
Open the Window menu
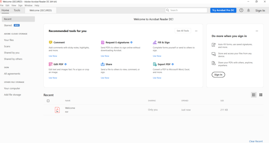[x=28, y=6]
